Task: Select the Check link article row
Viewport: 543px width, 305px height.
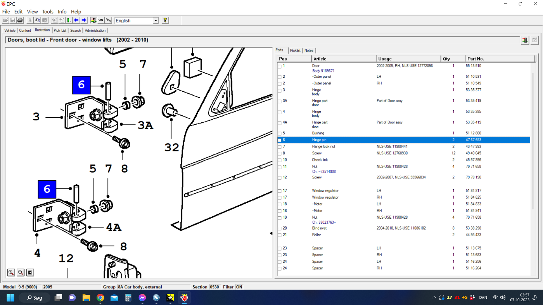Action: (404, 160)
